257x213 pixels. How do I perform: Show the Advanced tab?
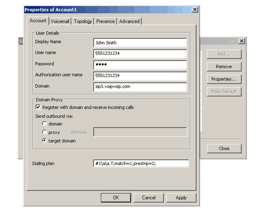129,22
